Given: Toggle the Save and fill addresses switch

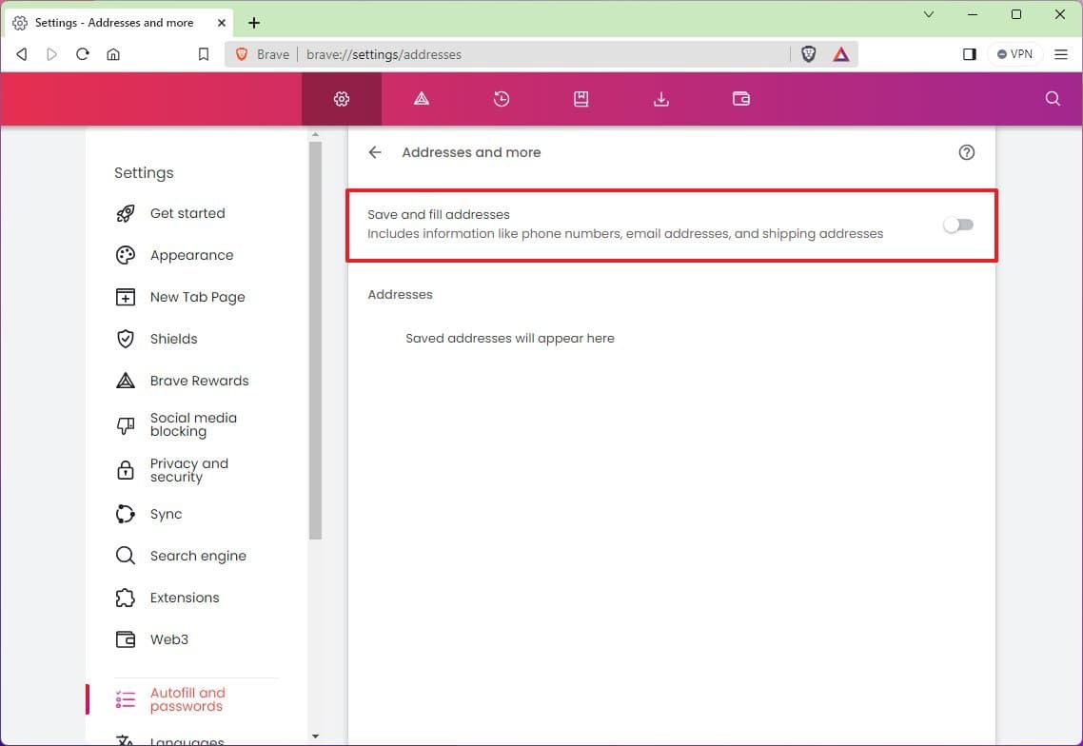Looking at the screenshot, I should click(x=957, y=225).
